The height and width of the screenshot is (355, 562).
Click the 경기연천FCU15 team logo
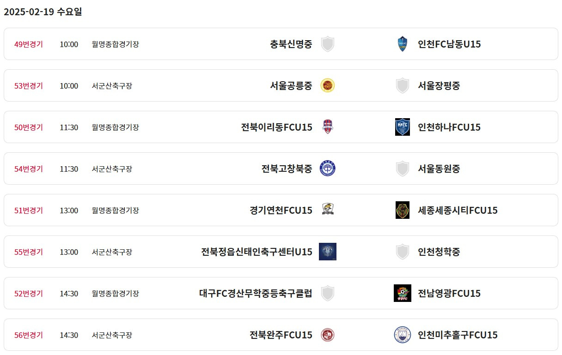[x=328, y=210]
